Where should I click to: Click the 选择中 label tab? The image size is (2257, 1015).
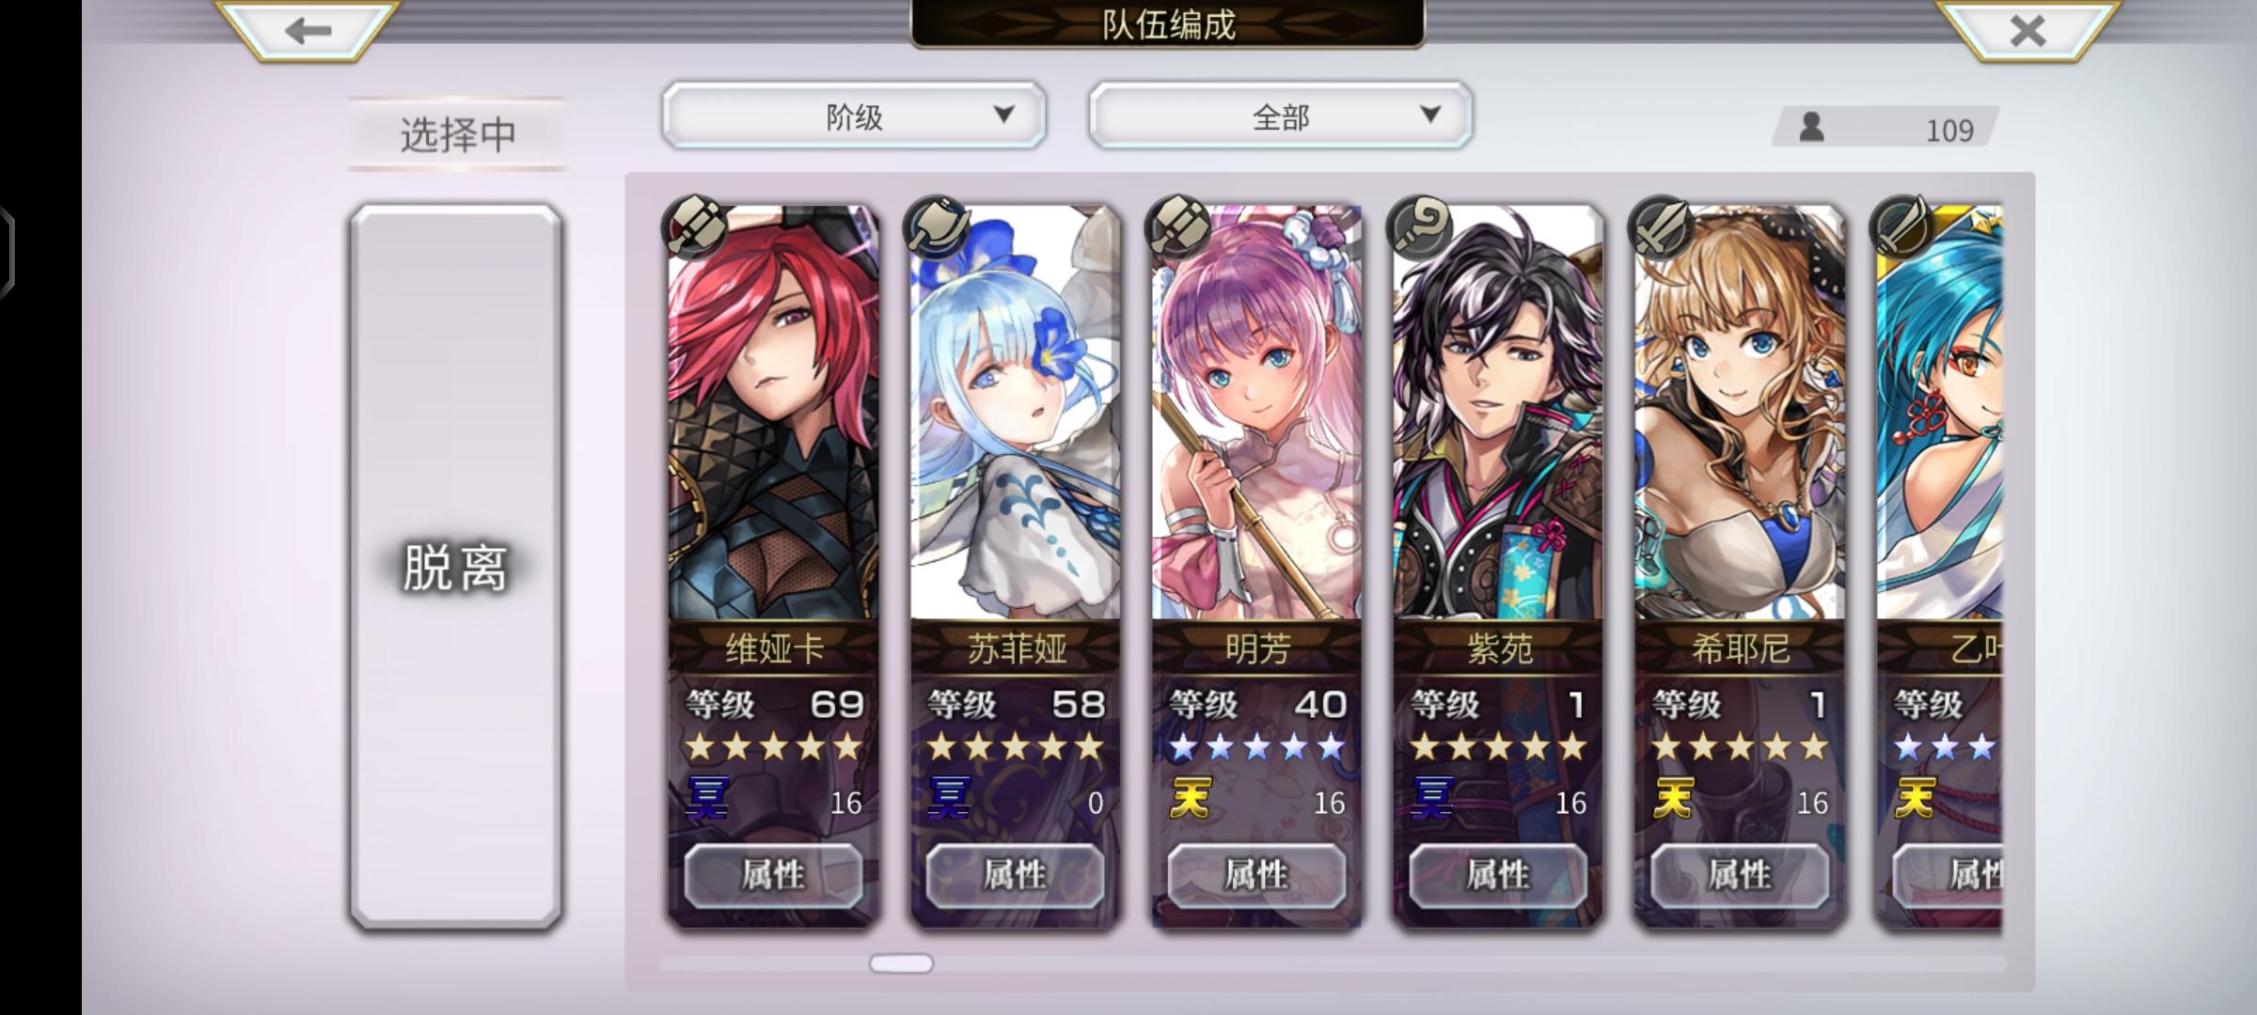pos(458,133)
